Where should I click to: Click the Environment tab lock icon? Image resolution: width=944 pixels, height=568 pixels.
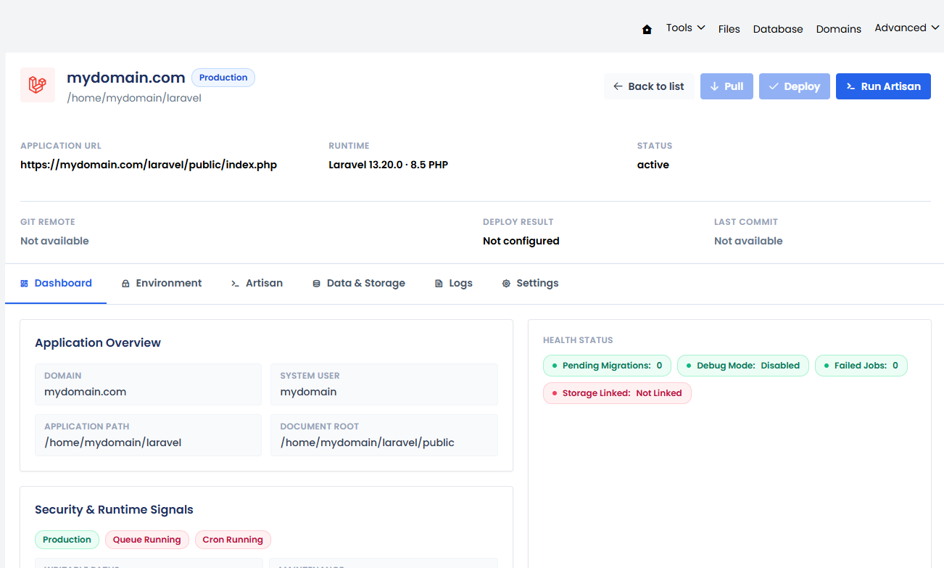[125, 284]
